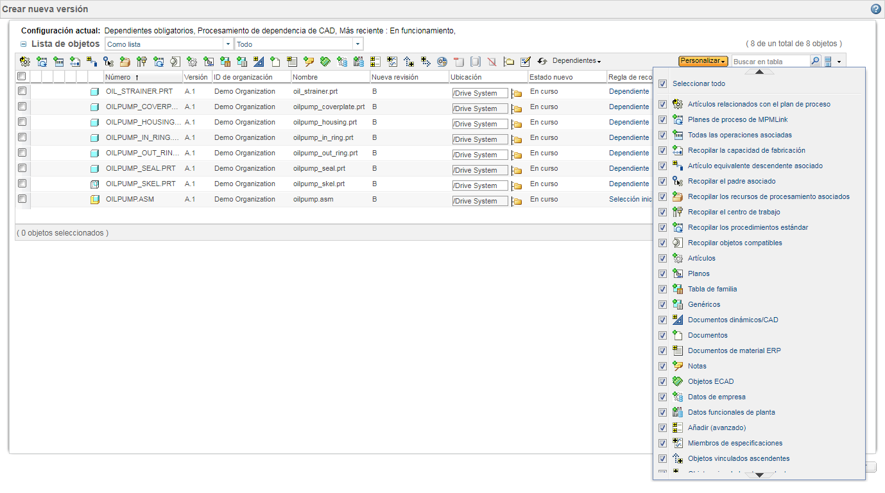Viewport: 885px width, 493px height.
Task: Edit location field for OILPUMP_COVERPLATE row
Action: coord(480,108)
